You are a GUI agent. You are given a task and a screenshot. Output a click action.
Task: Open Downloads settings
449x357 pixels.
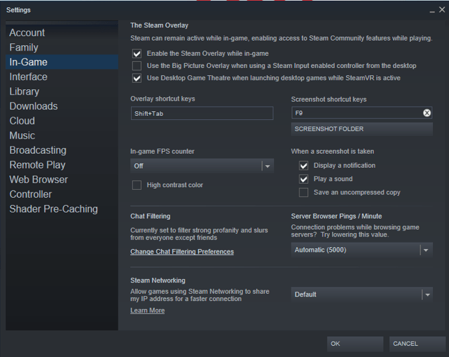point(62,106)
